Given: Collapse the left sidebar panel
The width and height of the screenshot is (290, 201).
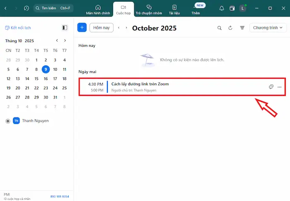Looking at the screenshot, I should coord(65,28).
